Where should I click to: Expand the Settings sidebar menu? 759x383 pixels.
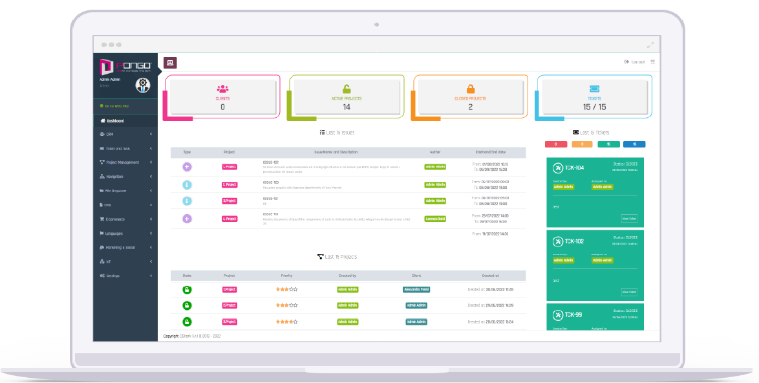click(x=125, y=276)
